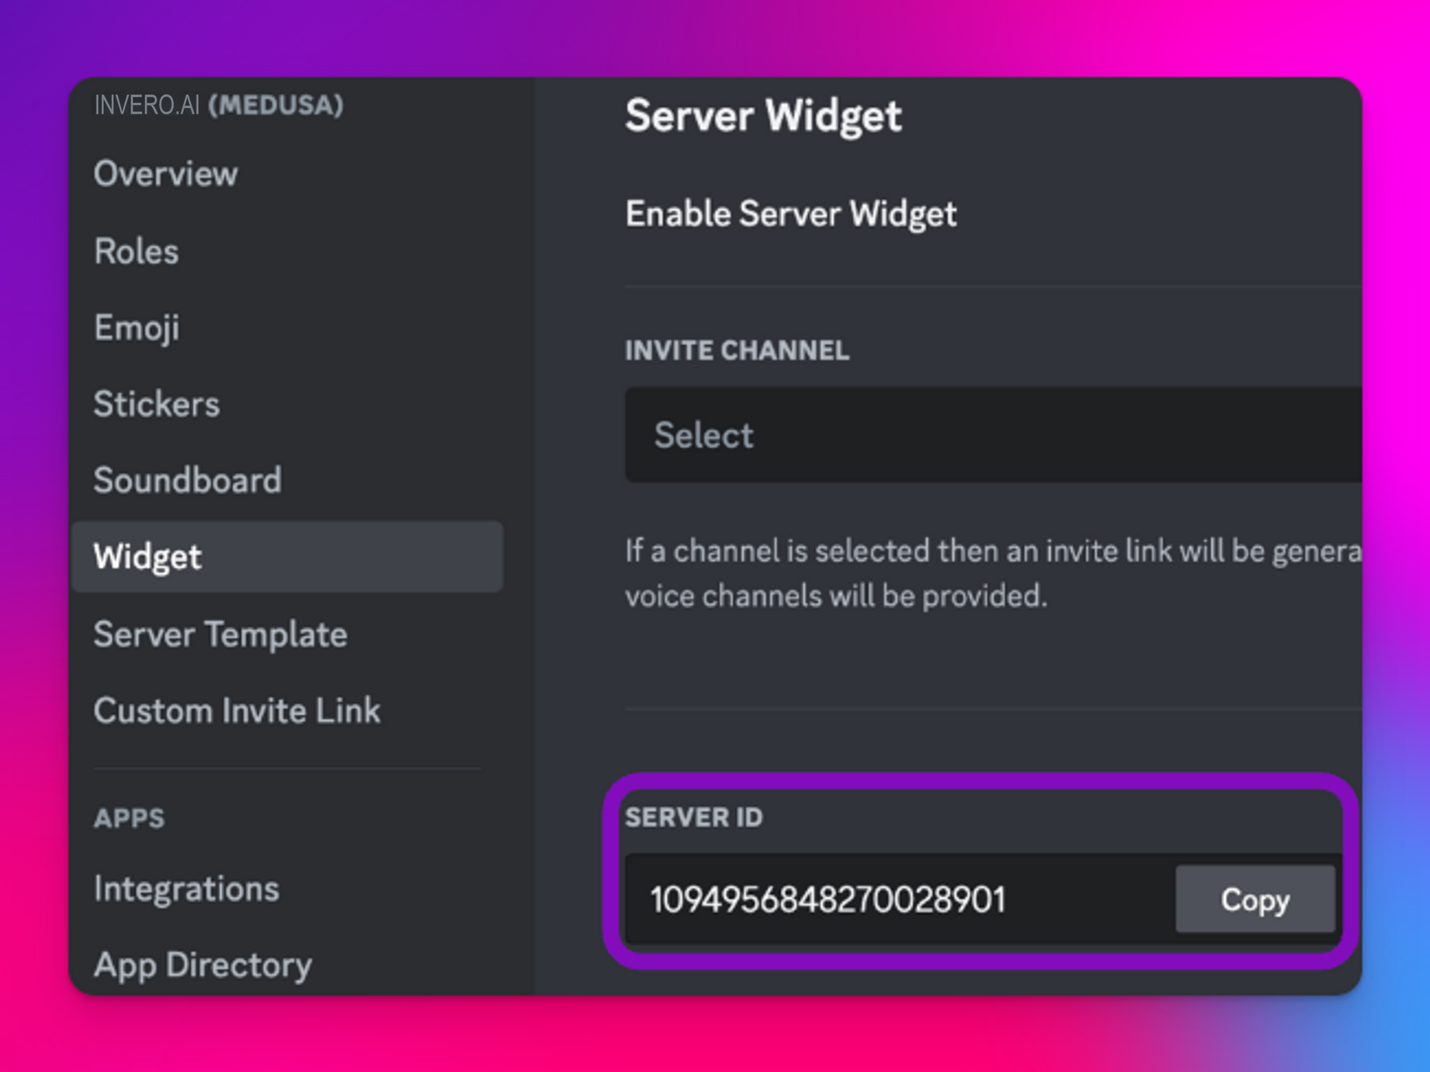Open the Overview settings page

pyautogui.click(x=166, y=174)
